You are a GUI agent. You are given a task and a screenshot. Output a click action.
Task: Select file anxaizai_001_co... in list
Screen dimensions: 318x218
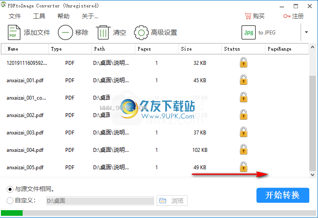(x=27, y=98)
